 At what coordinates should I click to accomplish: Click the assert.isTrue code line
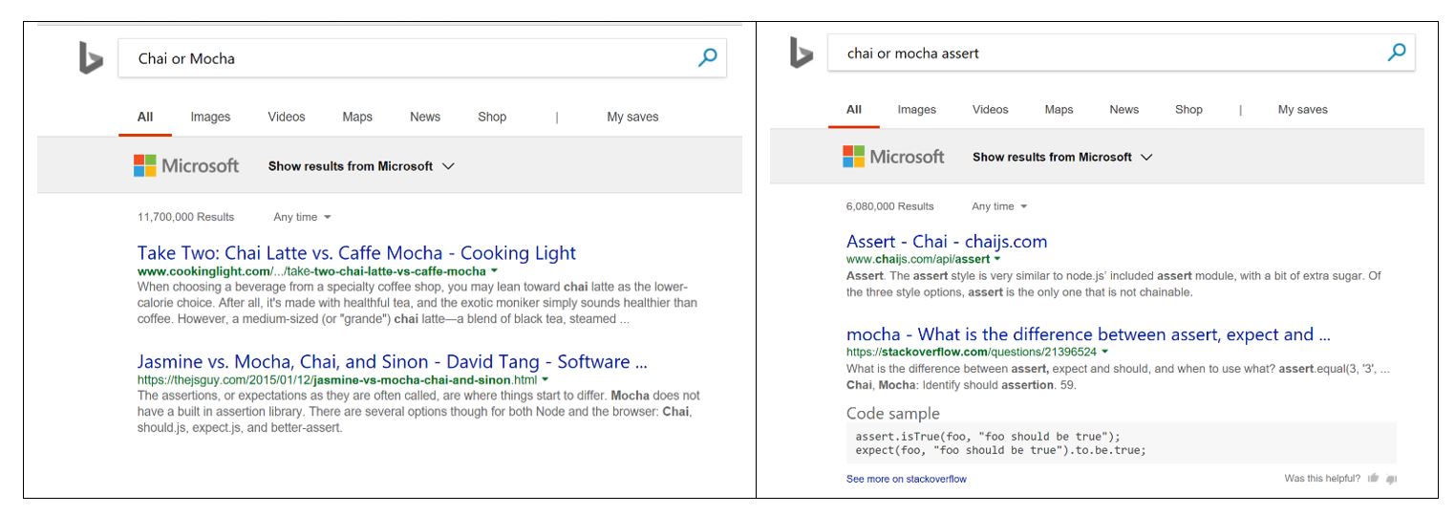[x=988, y=437]
